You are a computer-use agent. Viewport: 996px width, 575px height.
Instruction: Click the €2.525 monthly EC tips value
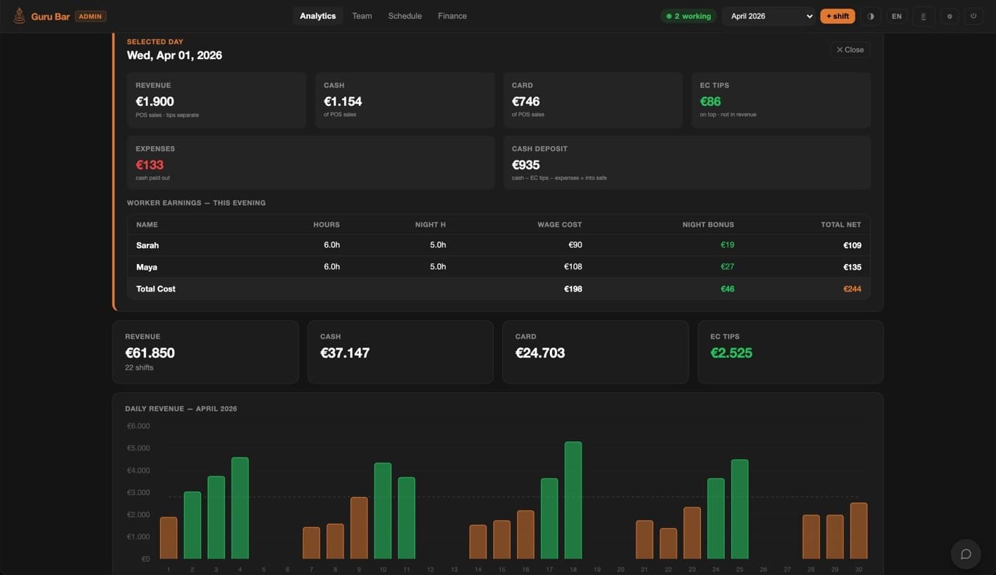(x=731, y=353)
